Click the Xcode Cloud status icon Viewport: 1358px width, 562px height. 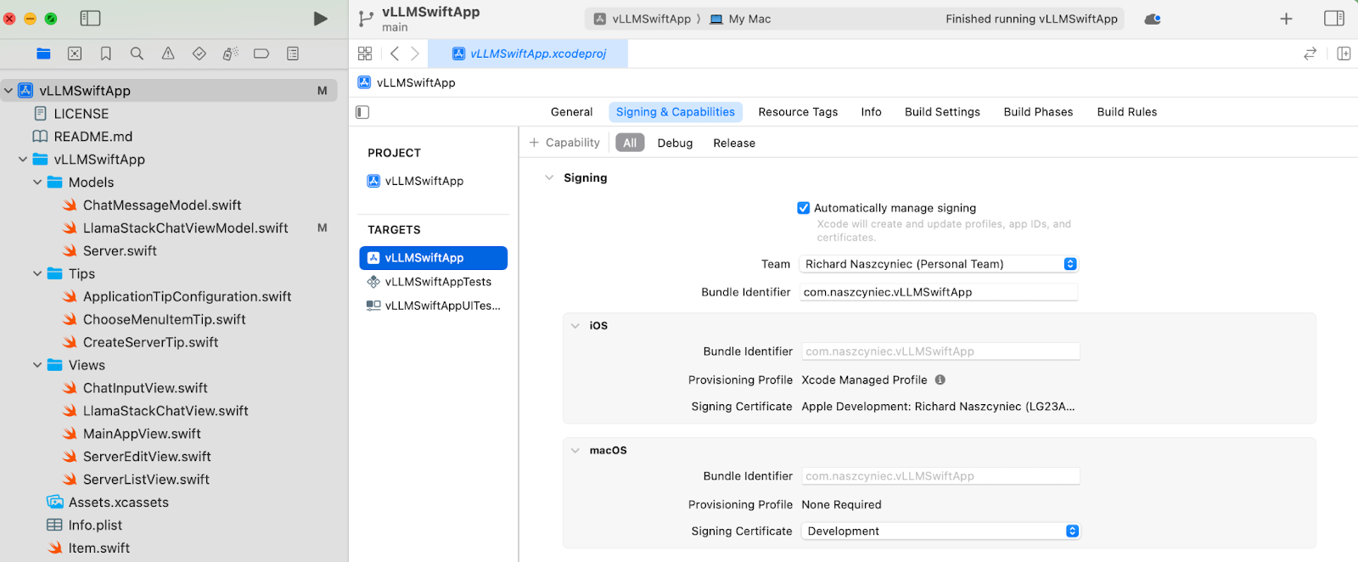[x=1152, y=19]
